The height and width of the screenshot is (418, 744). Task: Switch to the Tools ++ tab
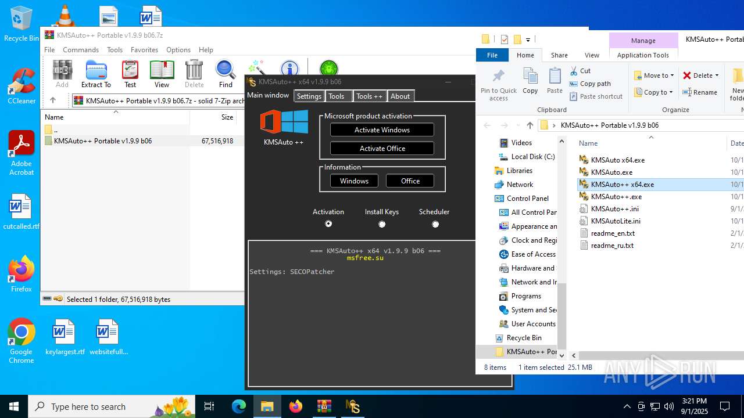[x=369, y=96]
